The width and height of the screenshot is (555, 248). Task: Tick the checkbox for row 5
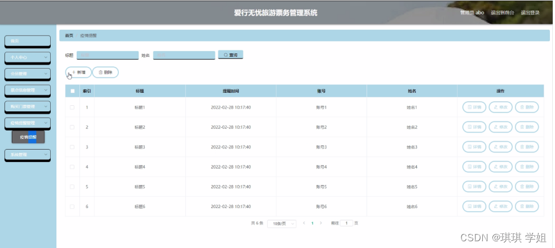click(x=72, y=187)
